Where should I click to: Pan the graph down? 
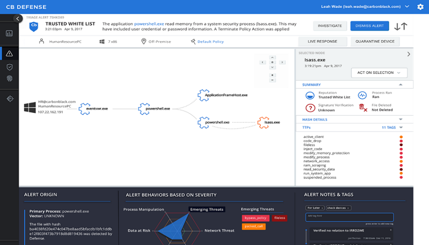(272, 67)
